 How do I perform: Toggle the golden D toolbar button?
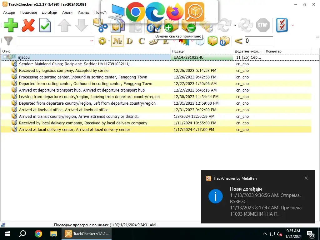pyautogui.click(x=129, y=41)
